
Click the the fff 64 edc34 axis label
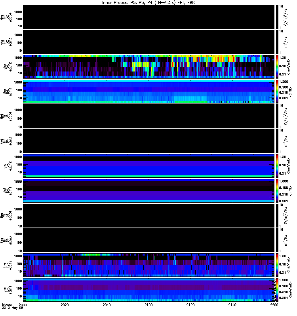coord(6,216)
